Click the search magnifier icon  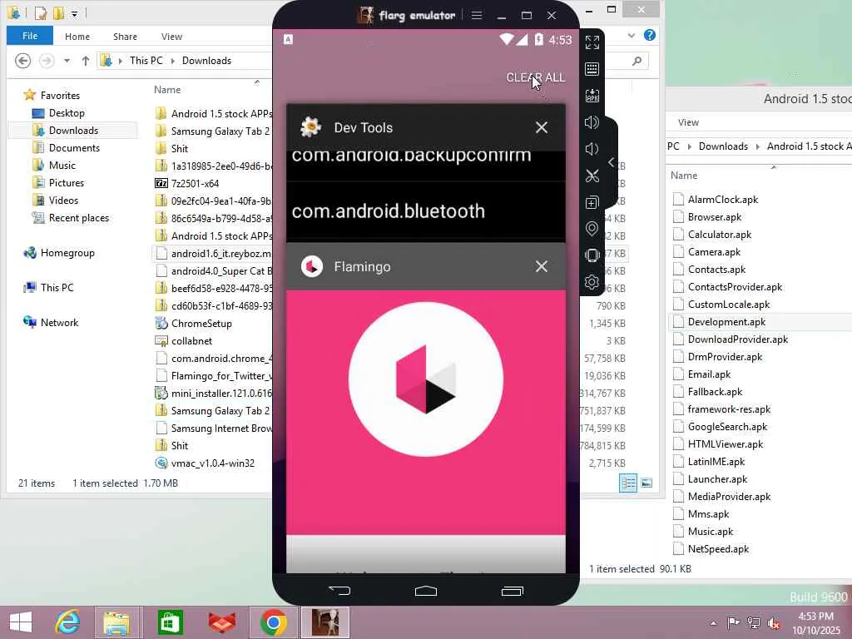click(637, 61)
